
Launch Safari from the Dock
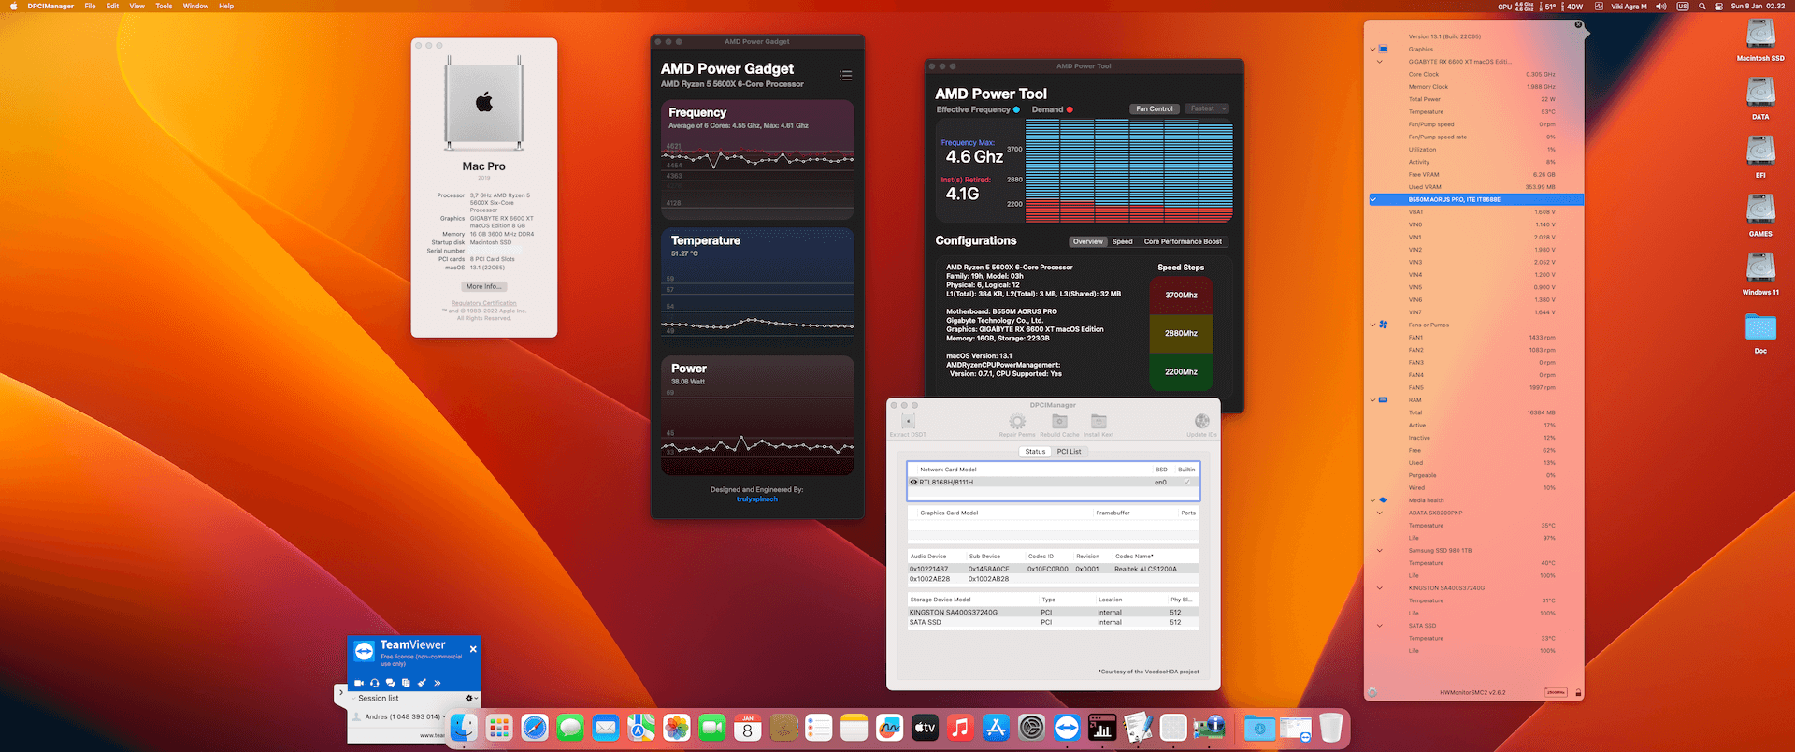tap(535, 728)
